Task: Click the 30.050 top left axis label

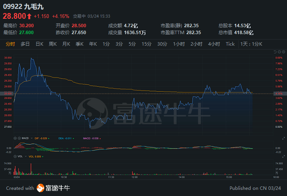Action: (x=8, y=58)
